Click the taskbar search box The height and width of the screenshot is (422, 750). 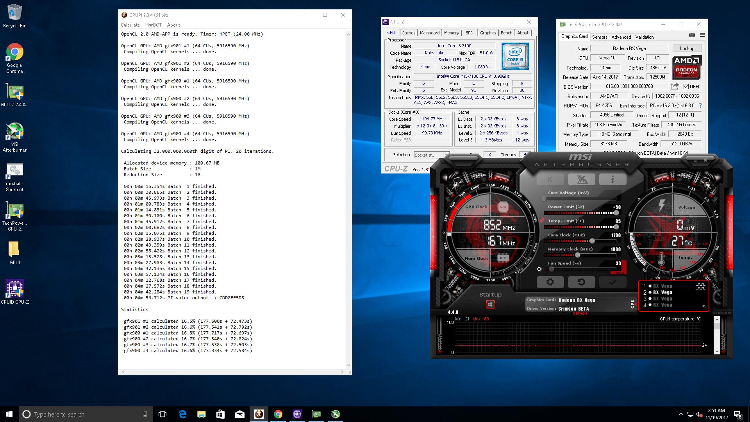coord(86,414)
